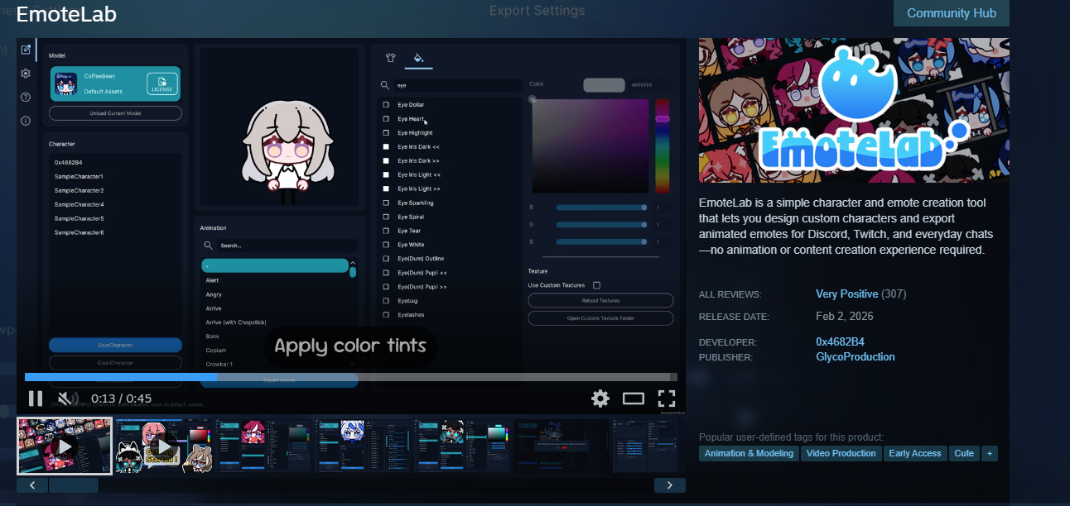Enter fullscreen video mode
The height and width of the screenshot is (506, 1070).
tap(667, 399)
